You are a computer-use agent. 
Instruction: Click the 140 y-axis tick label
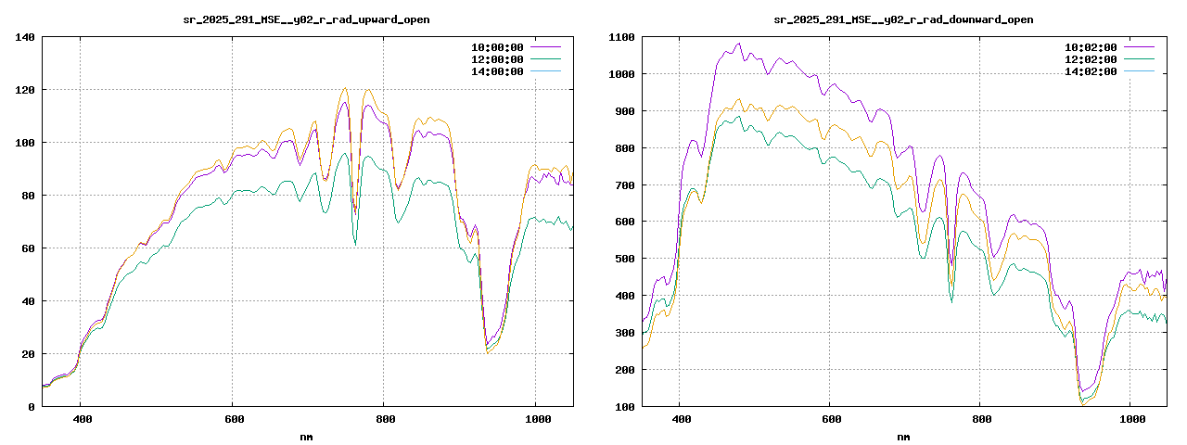click(25, 37)
